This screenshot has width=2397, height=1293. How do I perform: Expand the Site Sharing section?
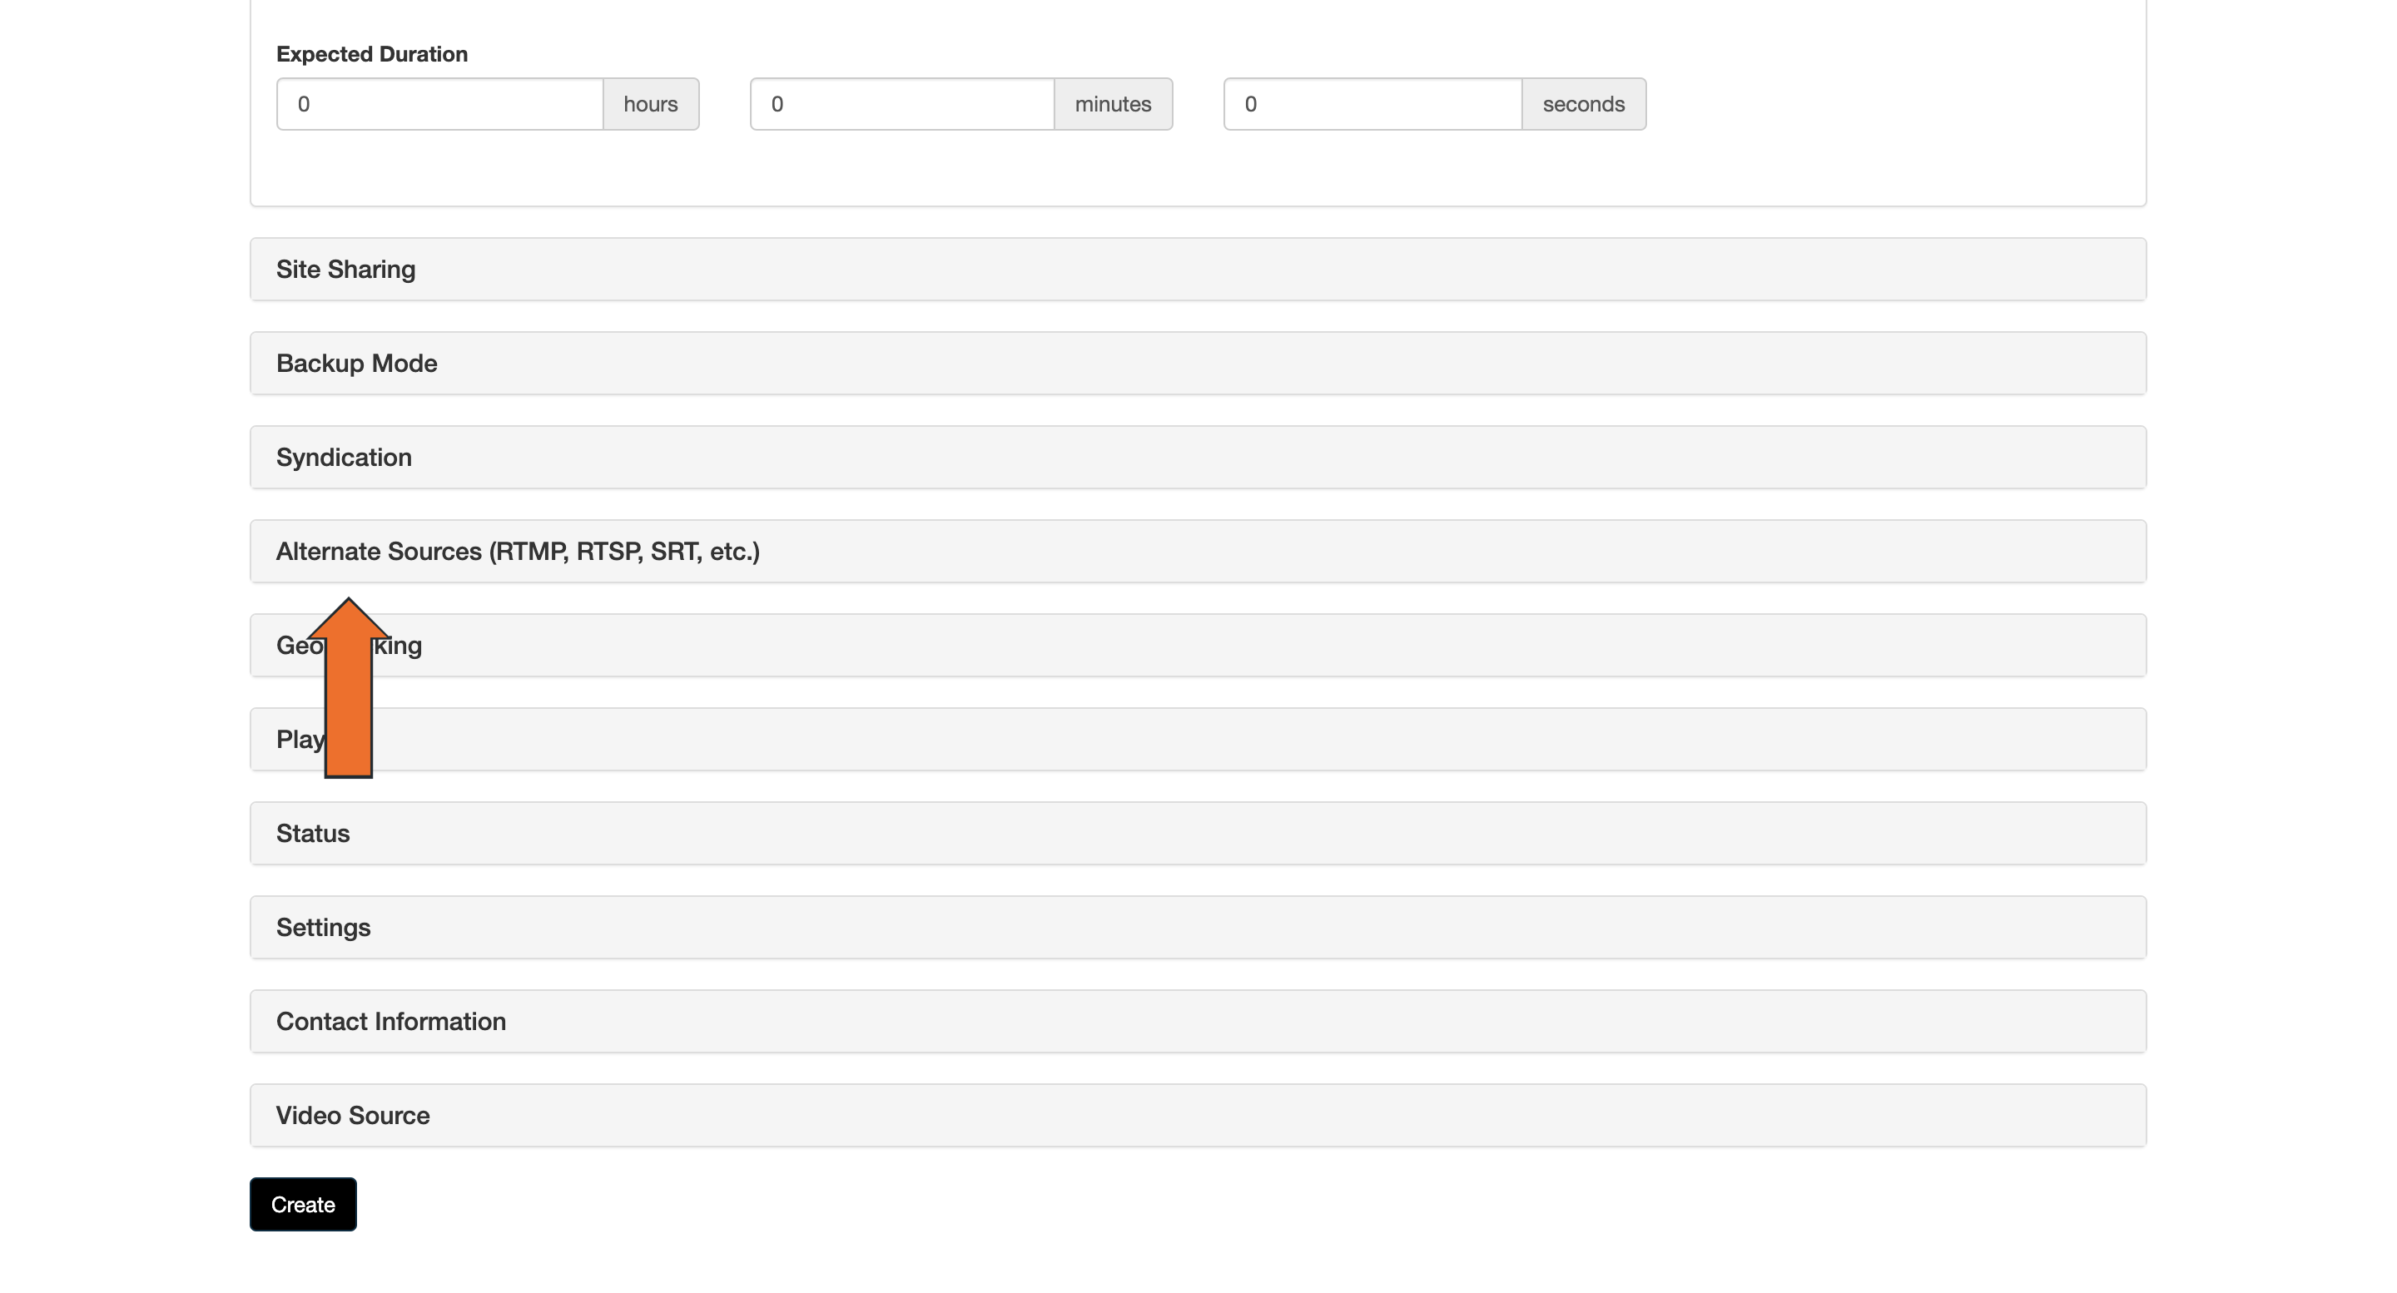1198,269
